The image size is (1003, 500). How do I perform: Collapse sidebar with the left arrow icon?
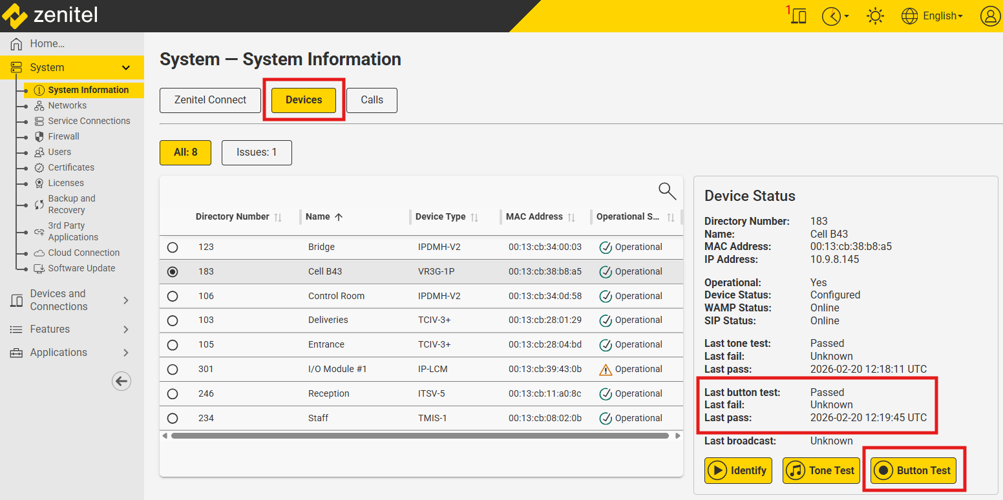[x=121, y=381]
